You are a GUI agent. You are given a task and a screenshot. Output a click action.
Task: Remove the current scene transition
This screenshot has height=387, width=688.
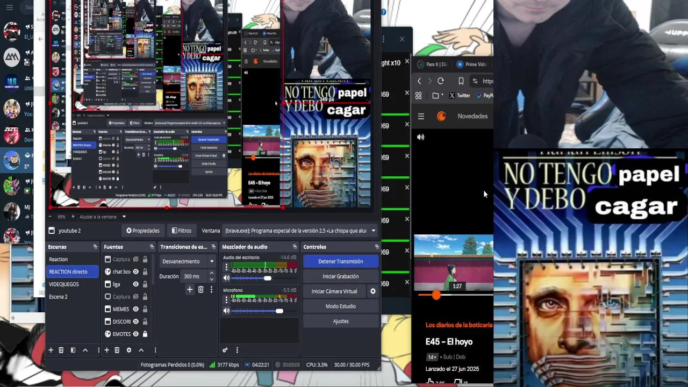201,289
